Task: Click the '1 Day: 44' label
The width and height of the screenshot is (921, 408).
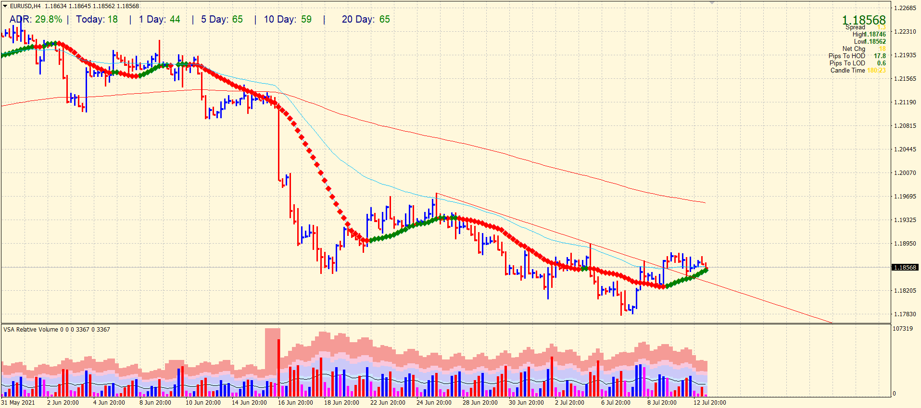Action: click(159, 19)
